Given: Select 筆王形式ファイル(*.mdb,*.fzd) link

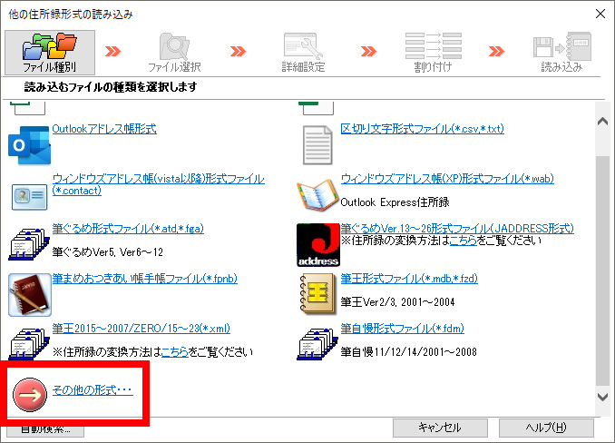Looking at the screenshot, I should point(409,279).
